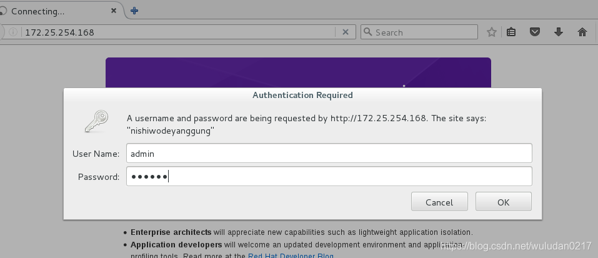Confirm login with OK button
This screenshot has height=258, width=598.
[x=504, y=202]
